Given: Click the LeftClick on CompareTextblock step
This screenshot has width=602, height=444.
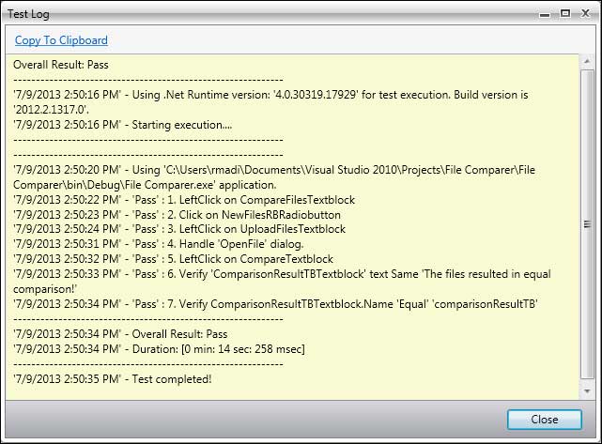Looking at the screenshot, I should pyautogui.click(x=174, y=259).
